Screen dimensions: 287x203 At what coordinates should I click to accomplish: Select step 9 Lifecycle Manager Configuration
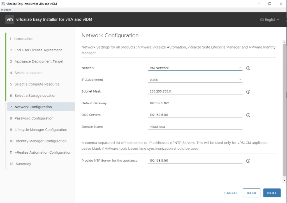38,130
